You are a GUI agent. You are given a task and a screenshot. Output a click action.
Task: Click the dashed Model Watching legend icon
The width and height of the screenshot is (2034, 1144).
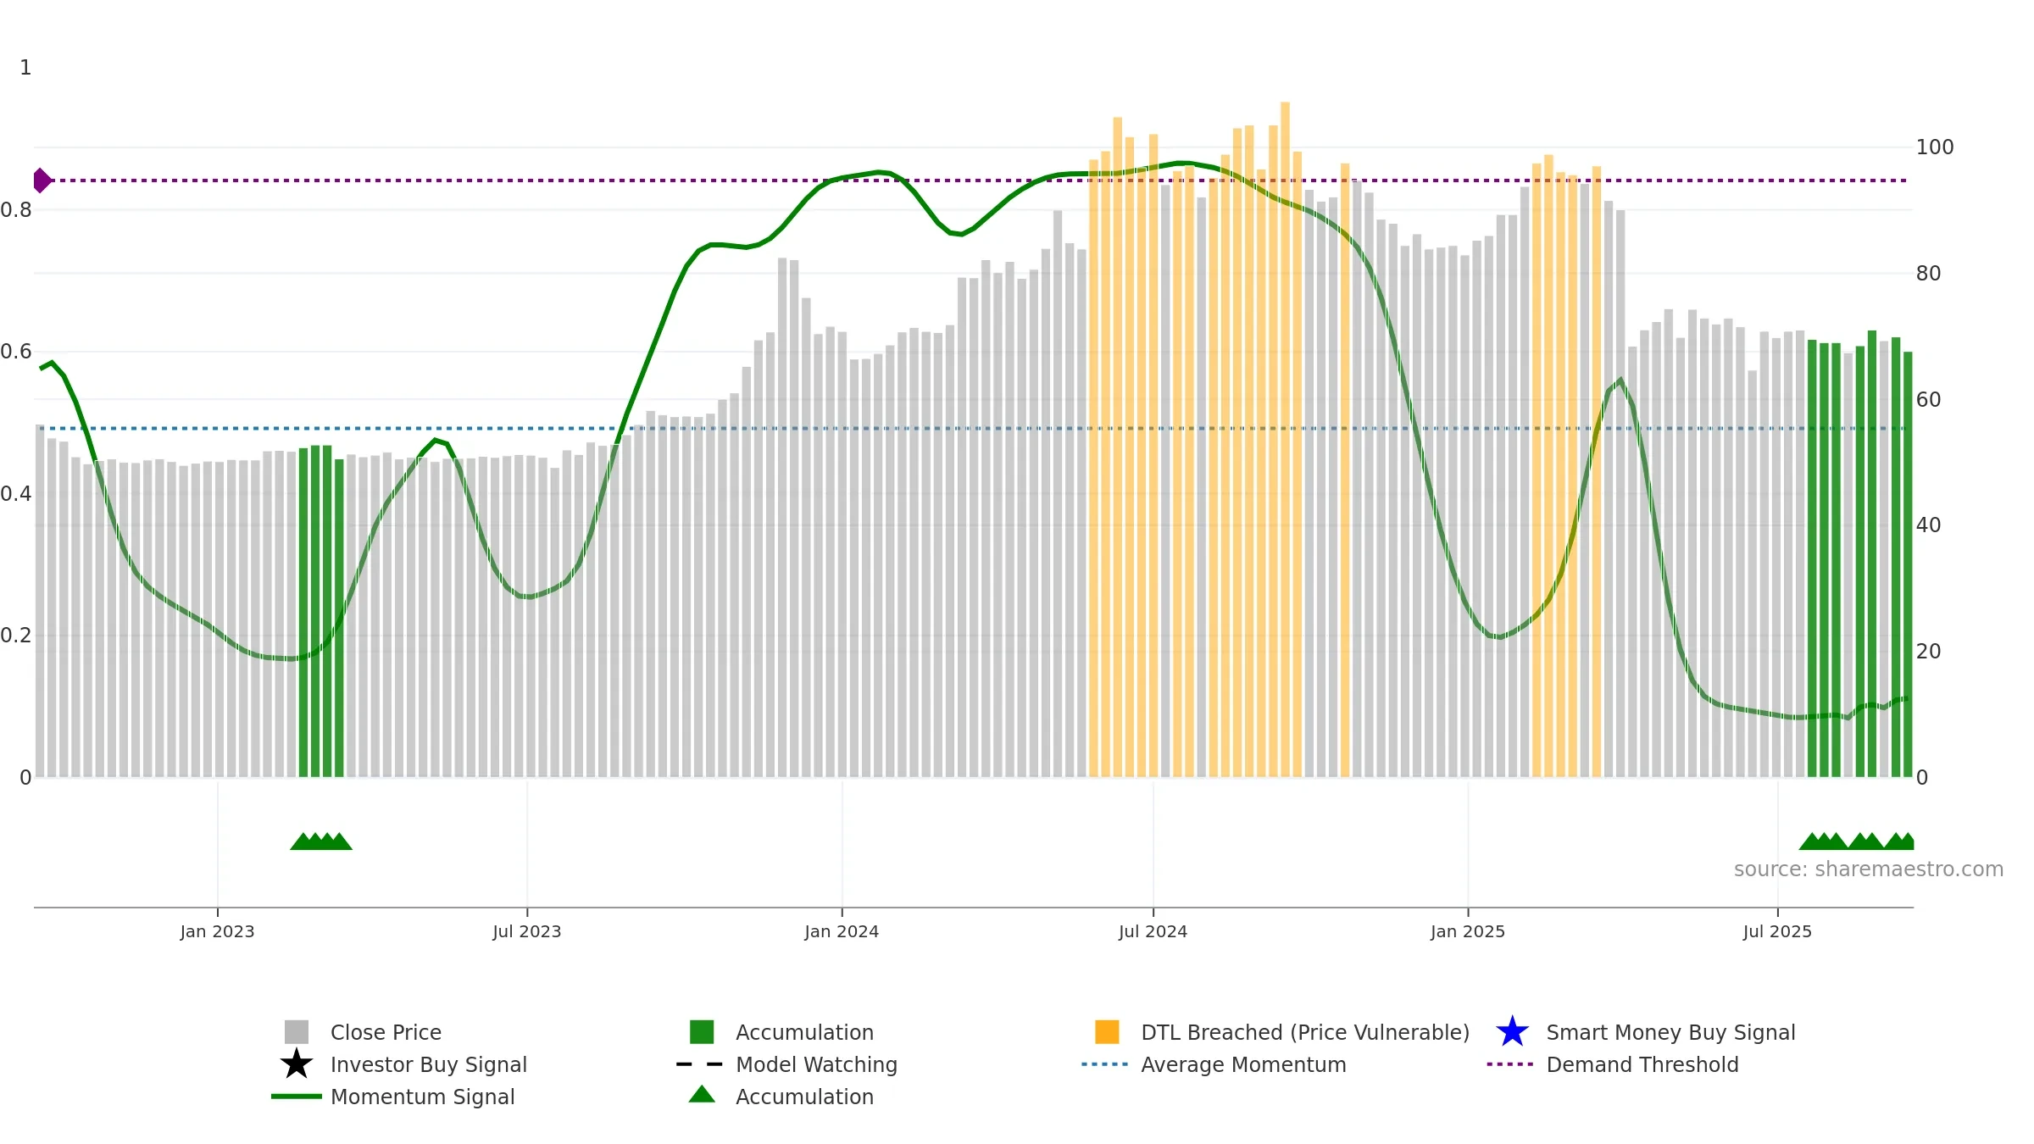(x=700, y=1064)
